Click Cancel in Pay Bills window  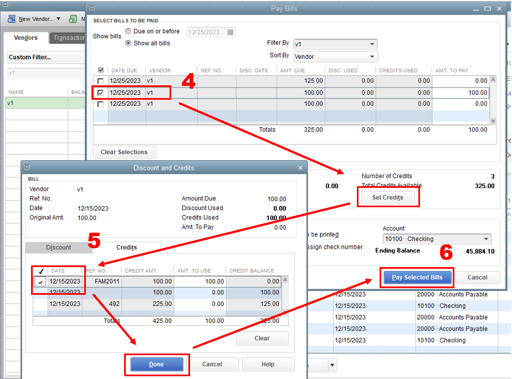point(477,278)
